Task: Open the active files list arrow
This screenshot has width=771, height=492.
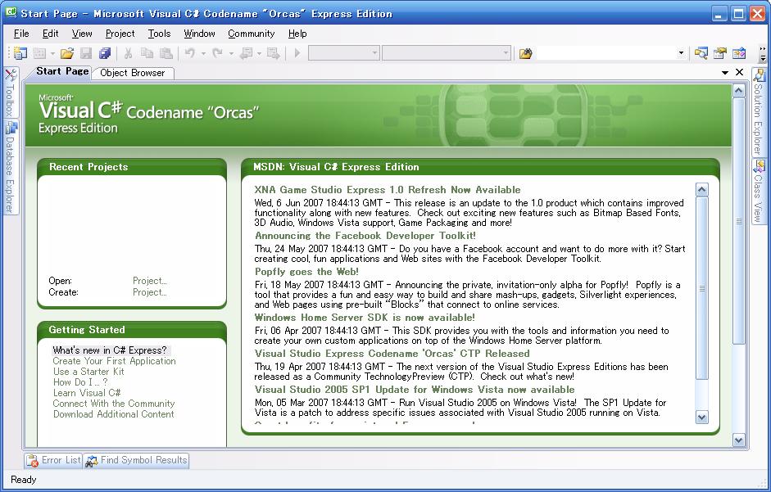Action: tap(725, 72)
